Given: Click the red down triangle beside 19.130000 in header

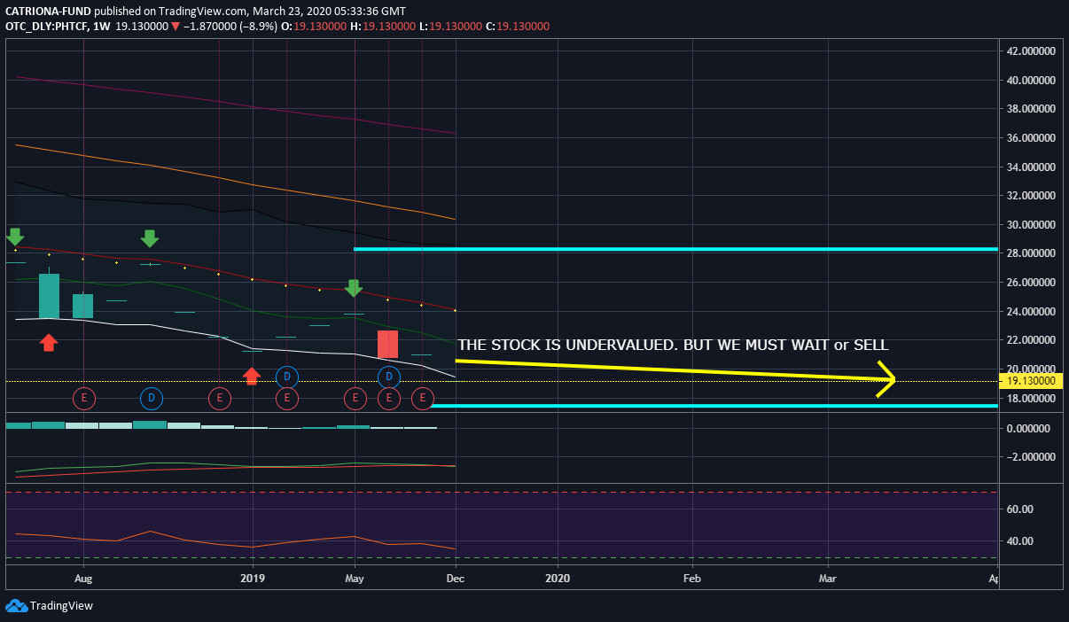Looking at the screenshot, I should pos(176,27).
